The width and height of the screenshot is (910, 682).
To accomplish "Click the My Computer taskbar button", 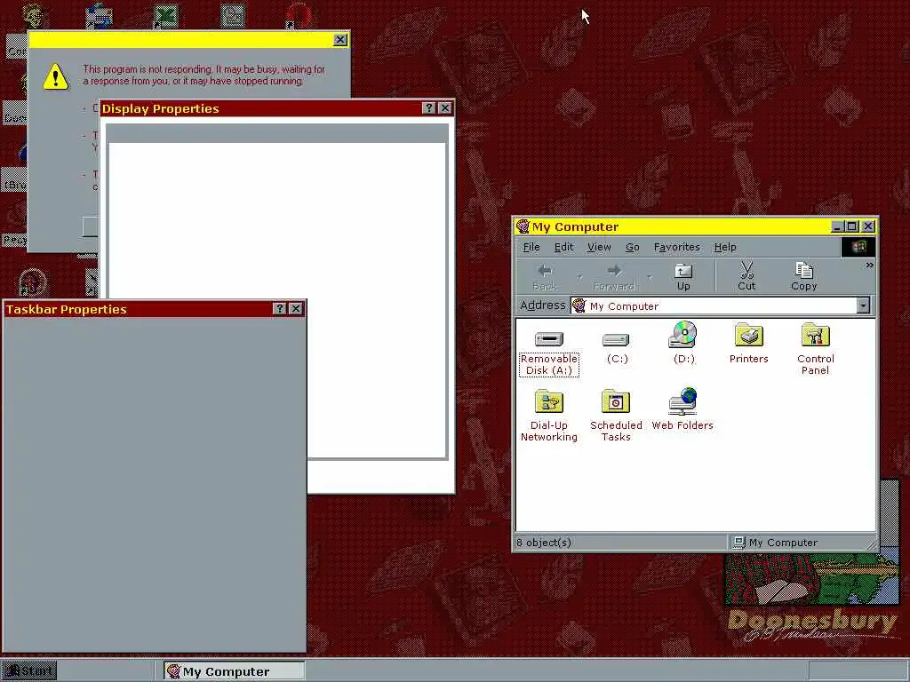I will [x=234, y=671].
